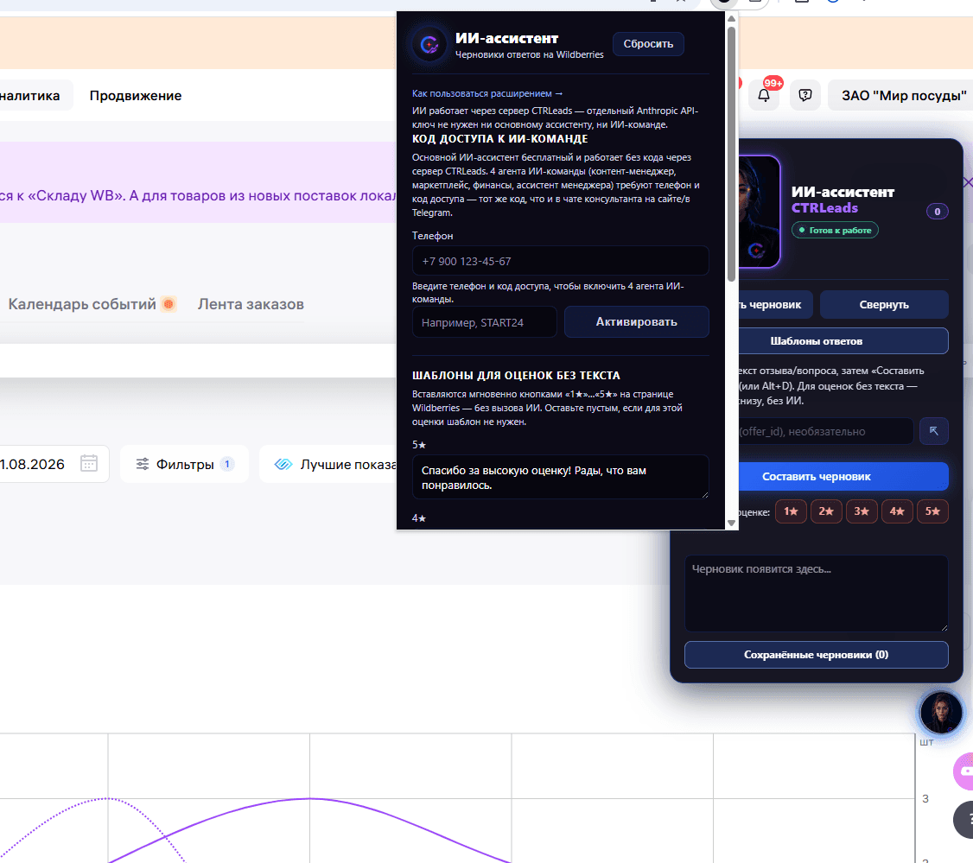Insert the 5★ rating template
Screen dimensions: 973x863
tap(932, 511)
